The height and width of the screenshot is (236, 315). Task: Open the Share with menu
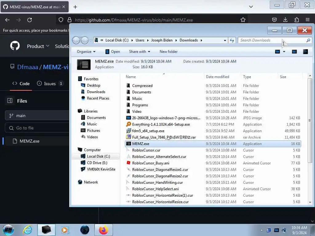pyautogui.click(x=139, y=52)
